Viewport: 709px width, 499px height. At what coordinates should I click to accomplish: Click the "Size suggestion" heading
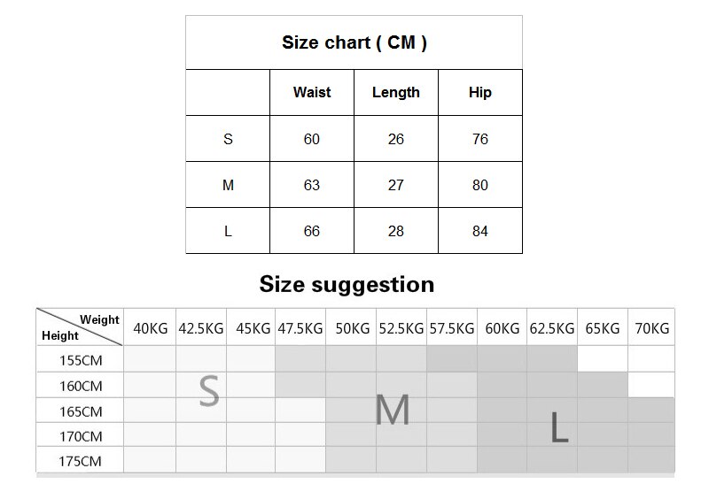347,284
